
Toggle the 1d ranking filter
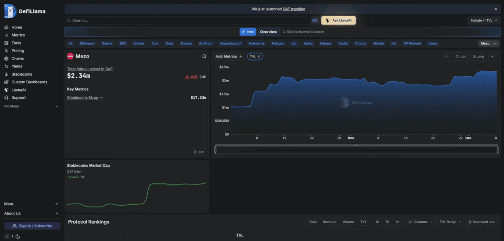377,222
